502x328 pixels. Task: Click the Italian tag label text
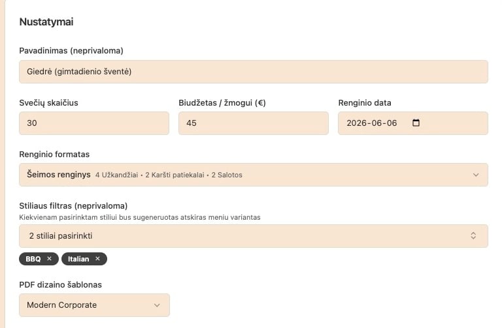click(78, 259)
